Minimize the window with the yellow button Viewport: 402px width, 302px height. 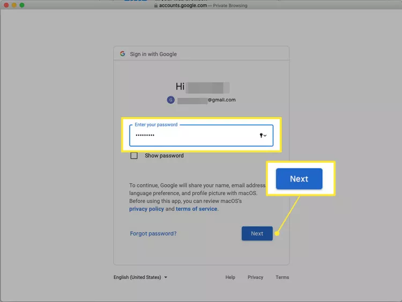point(14,5)
